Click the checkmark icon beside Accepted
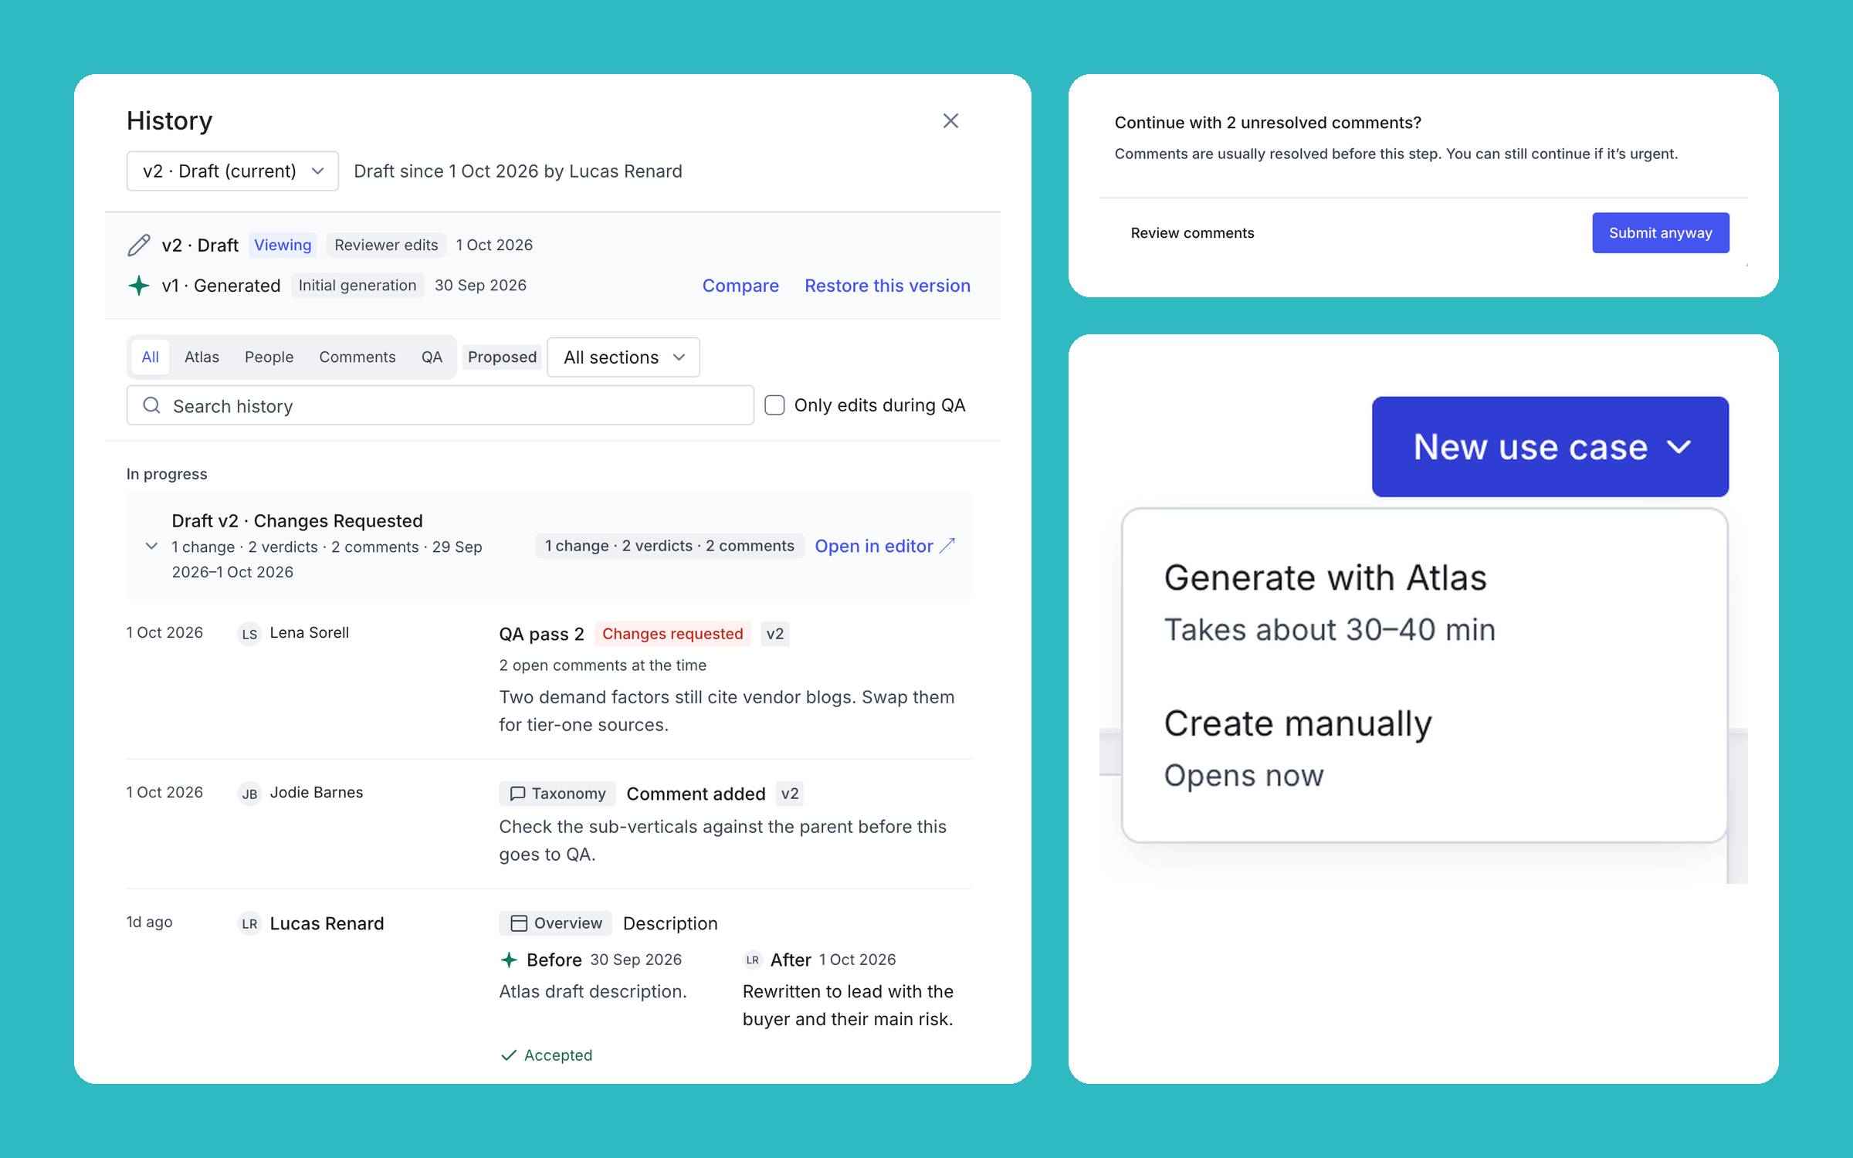 click(509, 1055)
